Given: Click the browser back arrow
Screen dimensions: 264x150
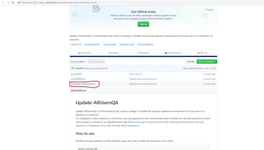Looking at the screenshot, I should click(3, 3).
